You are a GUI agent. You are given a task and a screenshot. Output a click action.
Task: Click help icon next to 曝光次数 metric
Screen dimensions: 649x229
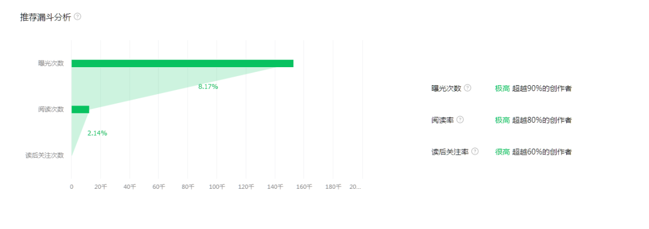(x=468, y=88)
